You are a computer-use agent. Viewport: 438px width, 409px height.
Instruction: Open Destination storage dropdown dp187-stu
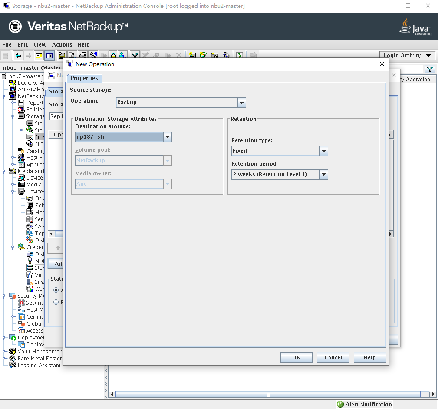point(167,137)
